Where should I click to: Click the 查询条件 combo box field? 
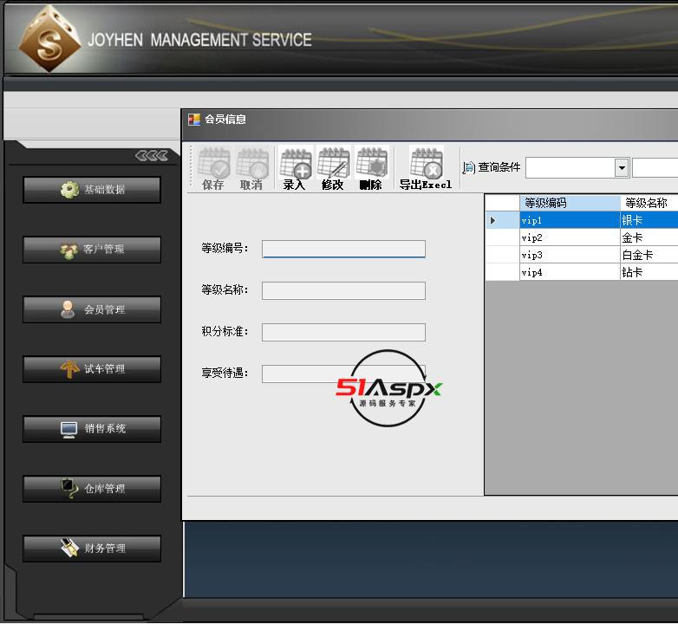tap(577, 167)
